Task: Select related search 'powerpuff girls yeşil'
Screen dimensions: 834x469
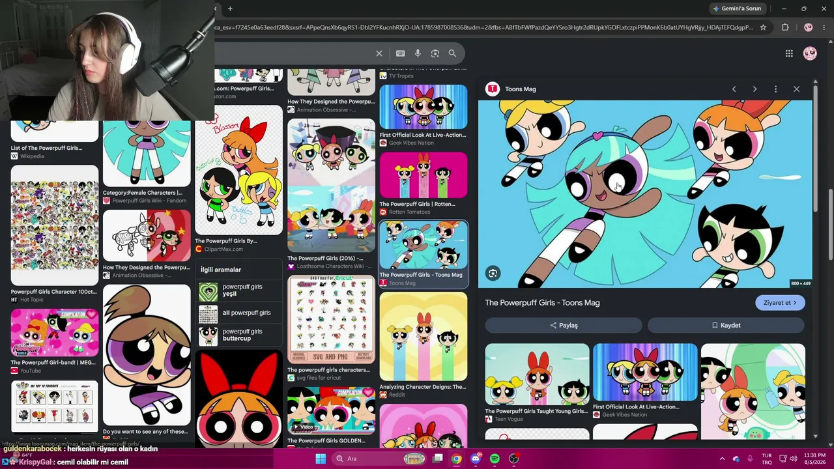Action: (238, 291)
